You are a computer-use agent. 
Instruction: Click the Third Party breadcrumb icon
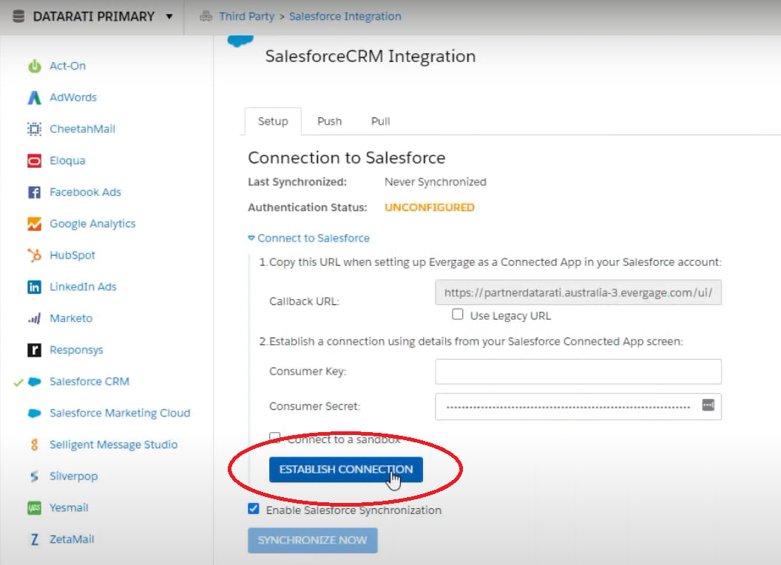(x=206, y=16)
